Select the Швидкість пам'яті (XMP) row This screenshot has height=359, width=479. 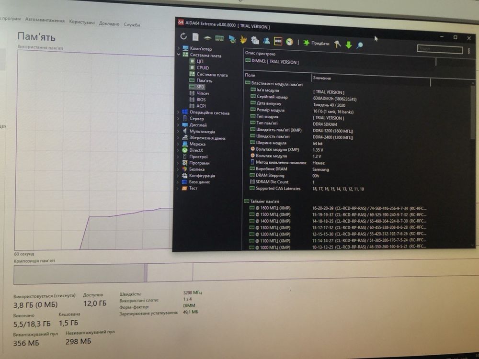tap(301, 130)
